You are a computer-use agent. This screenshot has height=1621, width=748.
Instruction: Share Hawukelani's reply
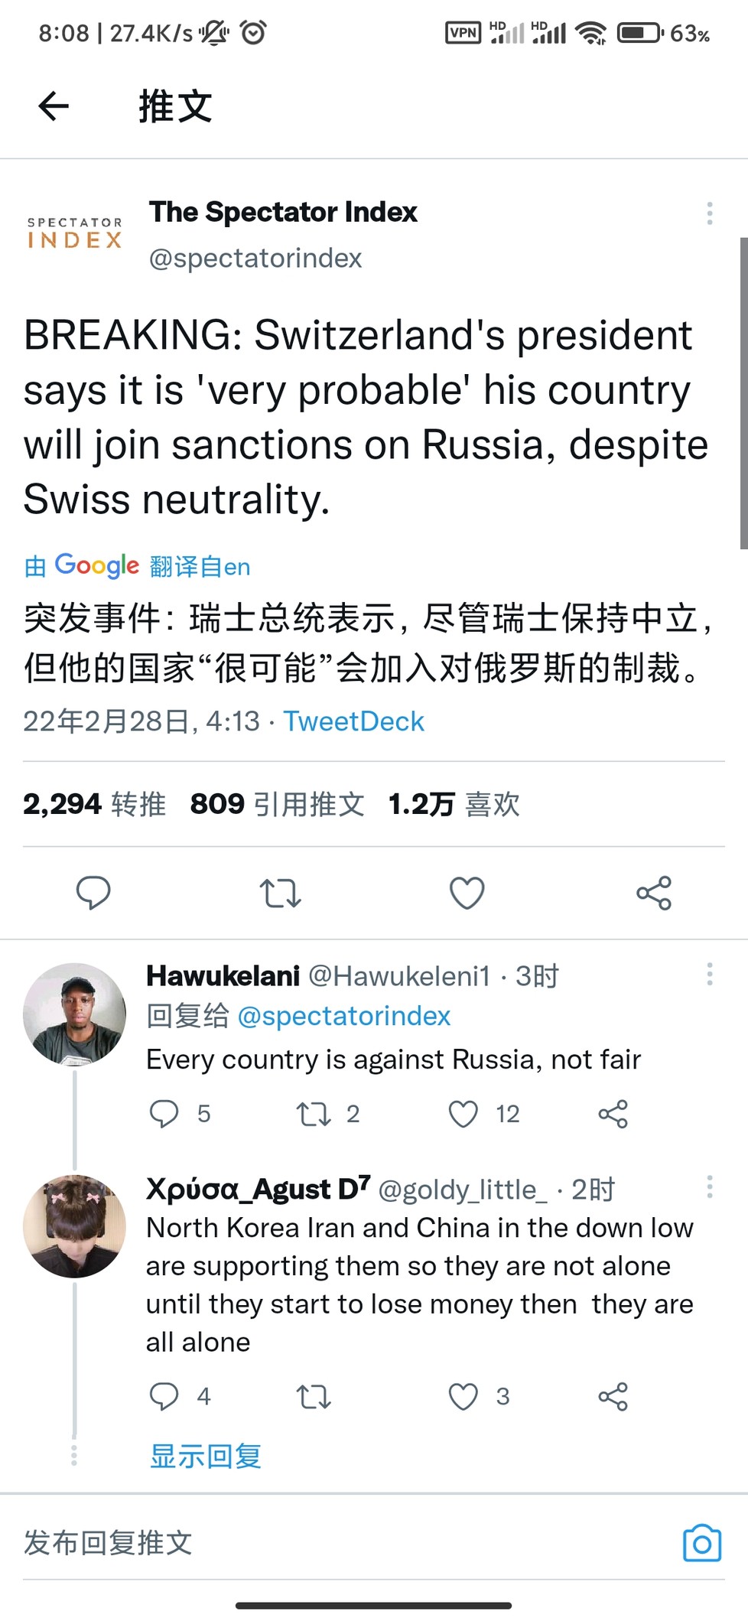coord(613,1114)
